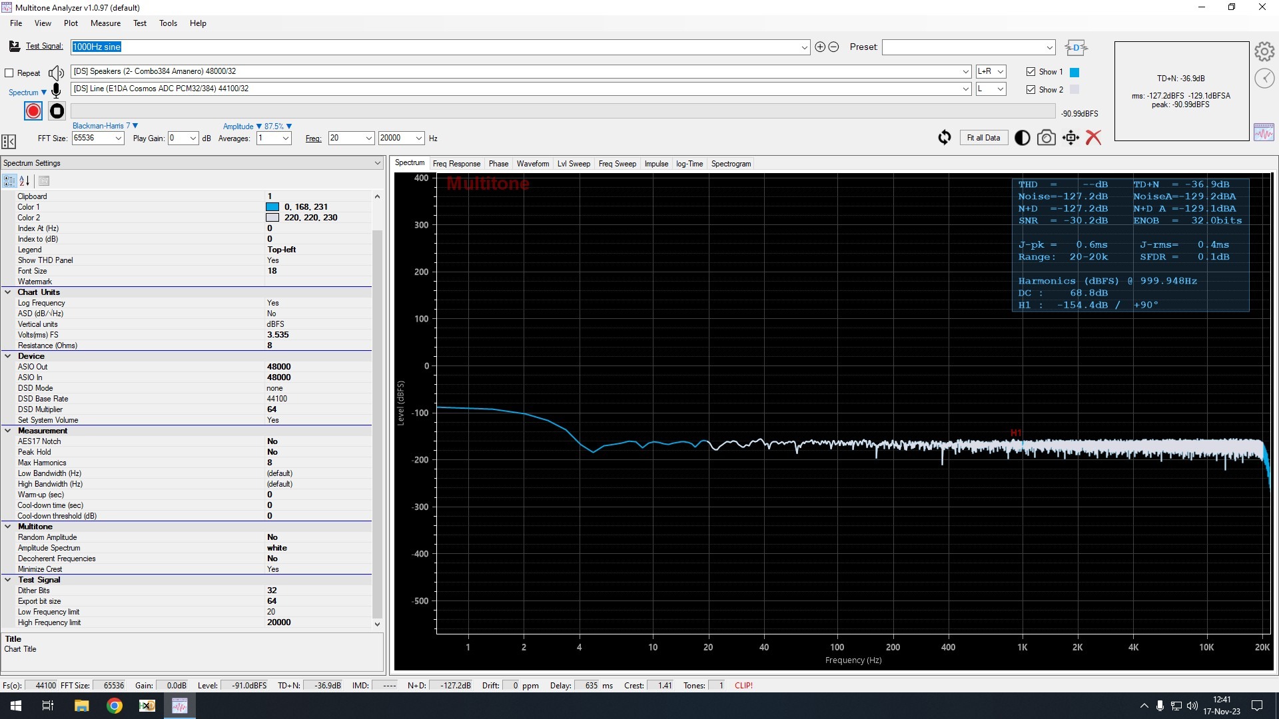
Task: Open the notification center icon
Action: tap(1257, 706)
